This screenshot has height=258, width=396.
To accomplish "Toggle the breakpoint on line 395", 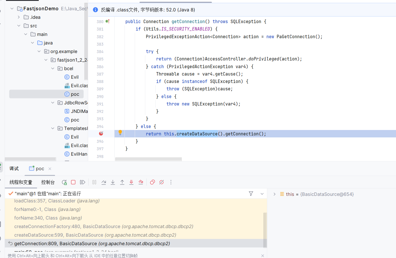I will coord(101,133).
